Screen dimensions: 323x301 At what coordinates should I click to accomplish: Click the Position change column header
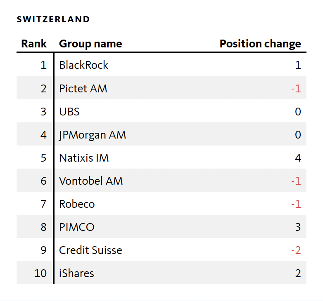[260, 44]
